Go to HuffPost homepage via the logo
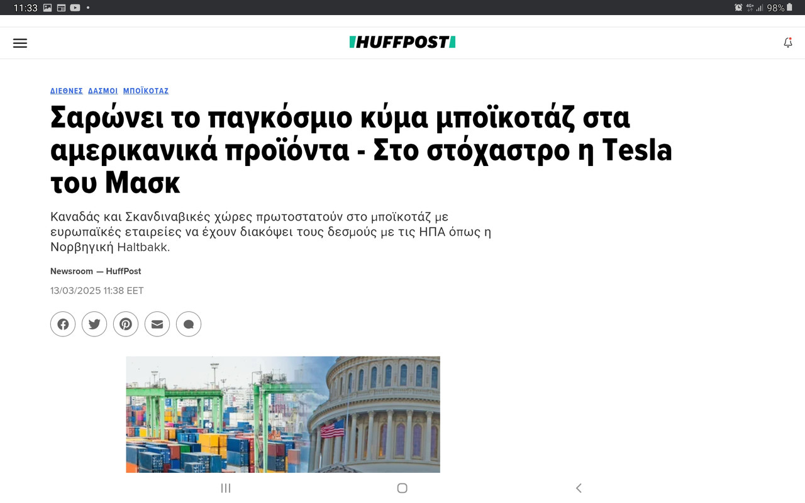The width and height of the screenshot is (805, 503). point(402,41)
